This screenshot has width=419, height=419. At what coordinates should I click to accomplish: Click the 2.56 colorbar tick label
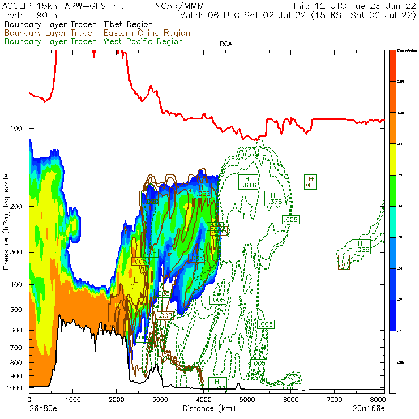point(400,82)
